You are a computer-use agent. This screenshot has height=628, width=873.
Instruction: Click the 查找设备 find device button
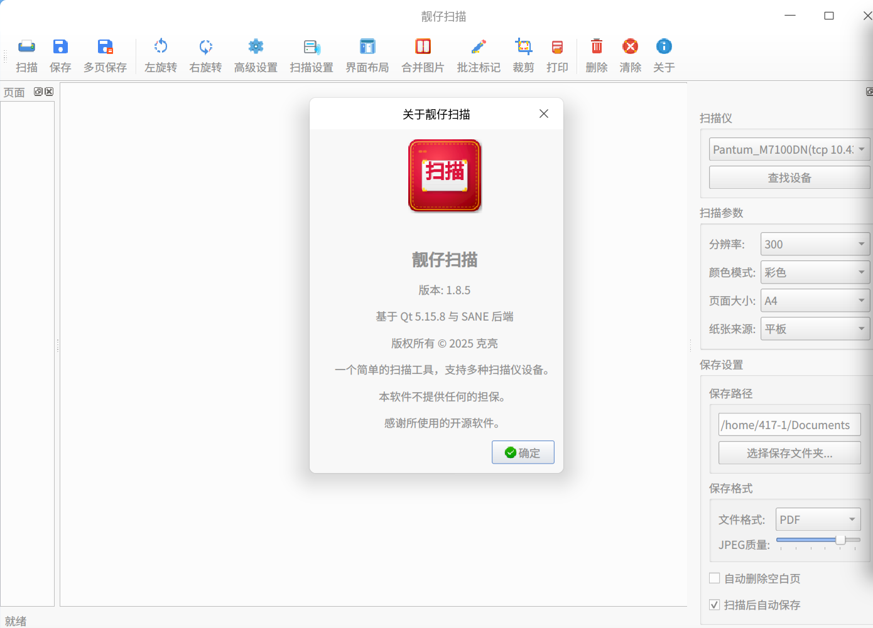(x=789, y=178)
